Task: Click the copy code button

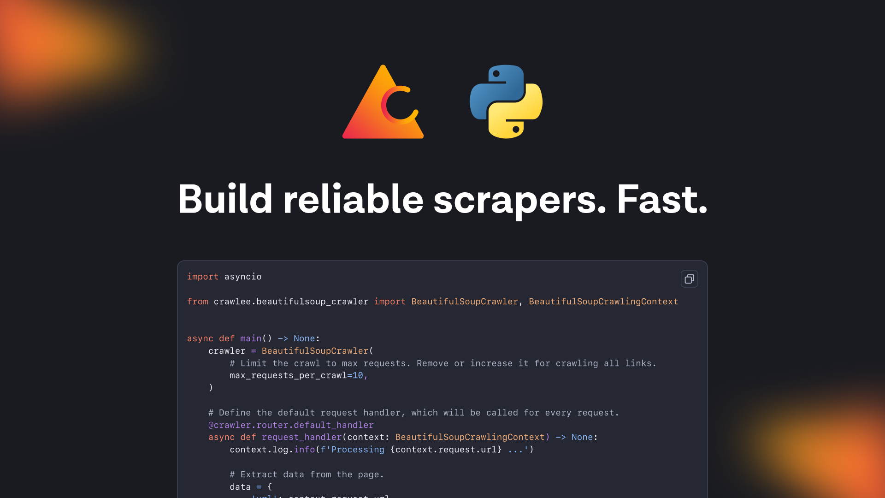Action: 689,279
